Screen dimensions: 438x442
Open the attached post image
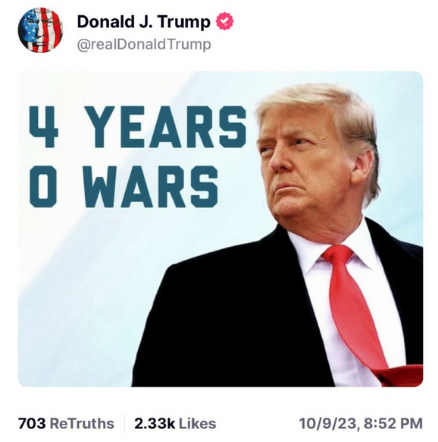pyautogui.click(x=221, y=229)
